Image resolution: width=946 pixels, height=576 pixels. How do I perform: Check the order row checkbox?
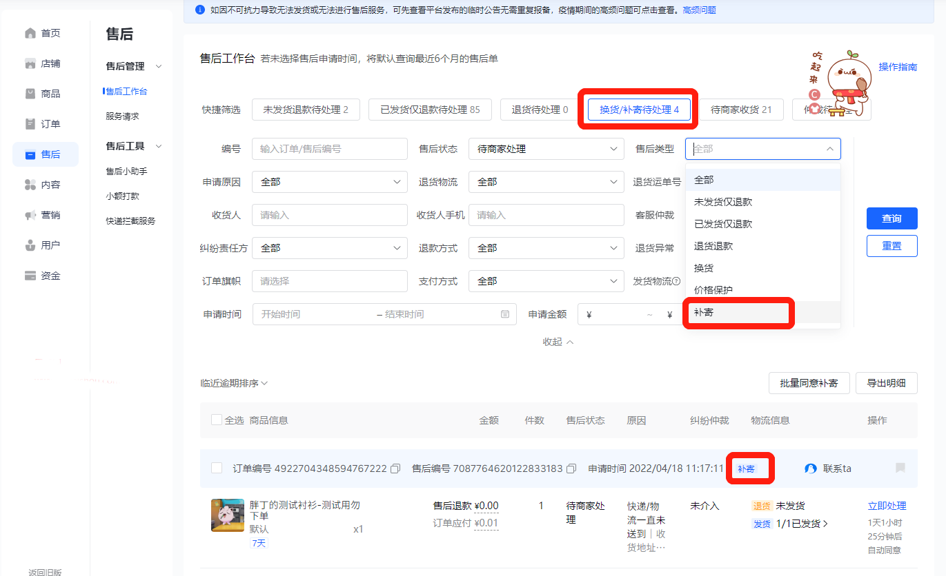tap(217, 468)
